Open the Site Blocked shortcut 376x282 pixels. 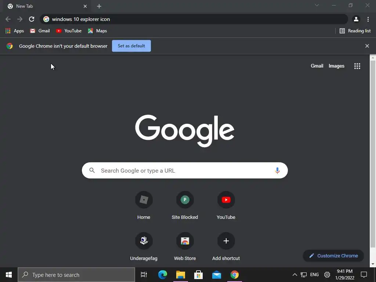coord(185,206)
